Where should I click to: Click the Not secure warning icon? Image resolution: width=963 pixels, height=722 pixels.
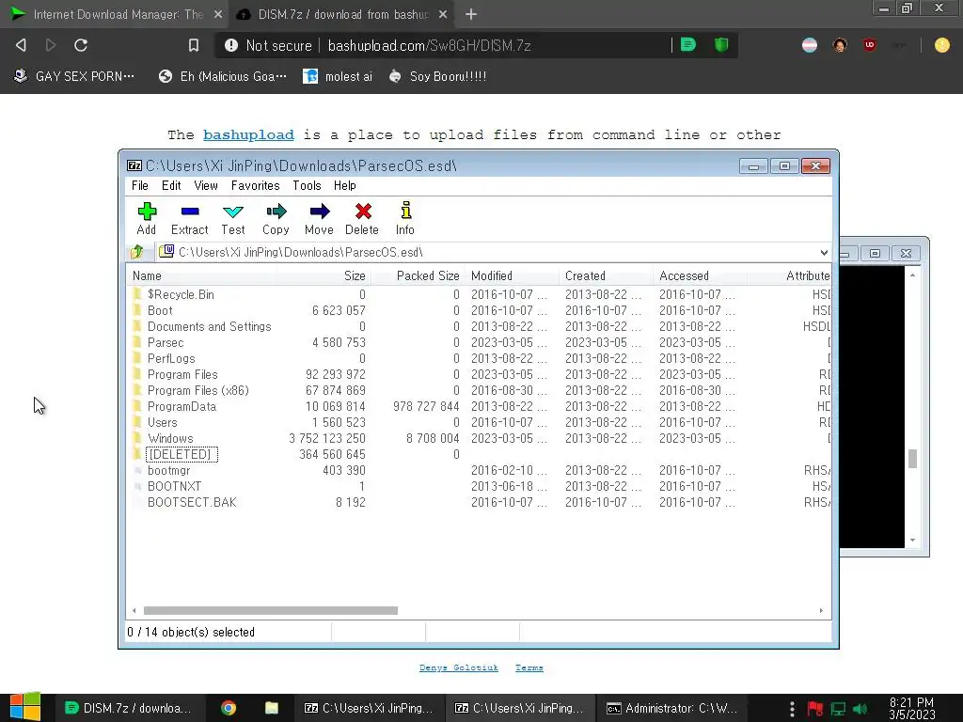[231, 45]
